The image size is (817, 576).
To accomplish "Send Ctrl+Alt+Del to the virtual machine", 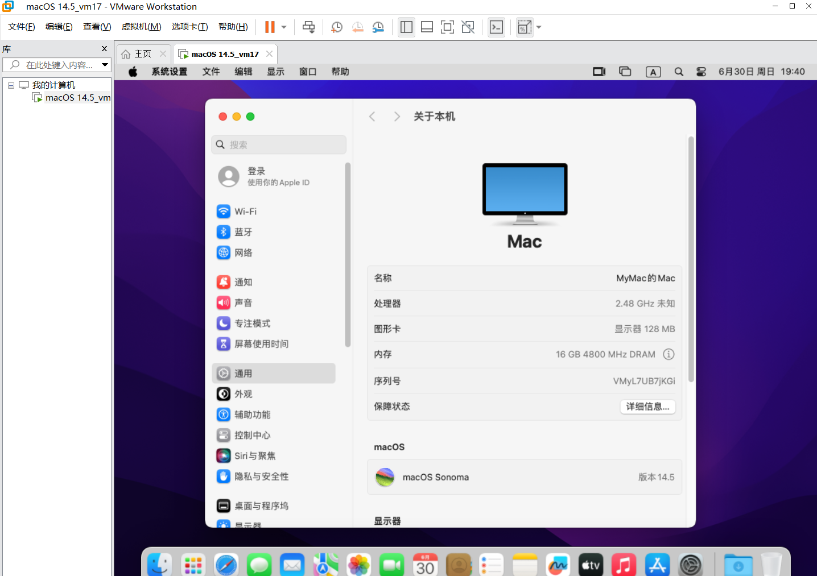I will (x=308, y=27).
